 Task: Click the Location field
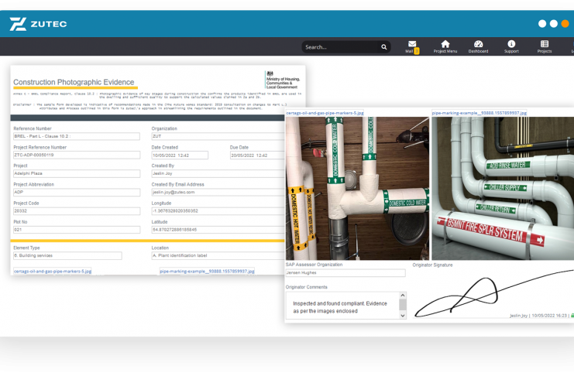click(x=217, y=256)
